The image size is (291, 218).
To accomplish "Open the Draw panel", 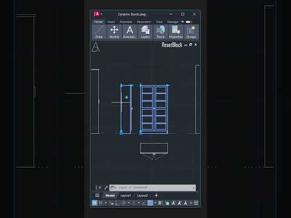I will coord(99,31).
